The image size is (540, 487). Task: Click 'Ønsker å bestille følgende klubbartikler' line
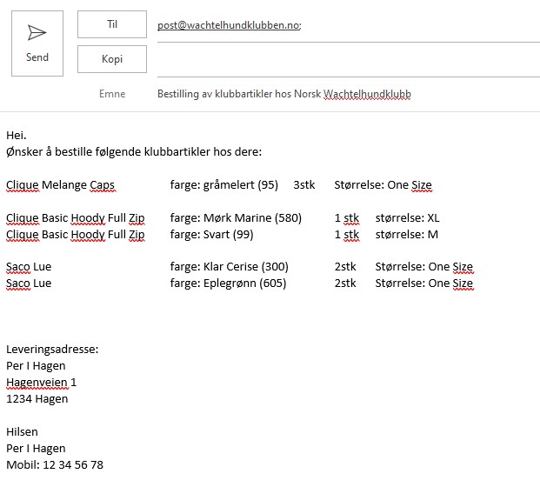(134, 152)
